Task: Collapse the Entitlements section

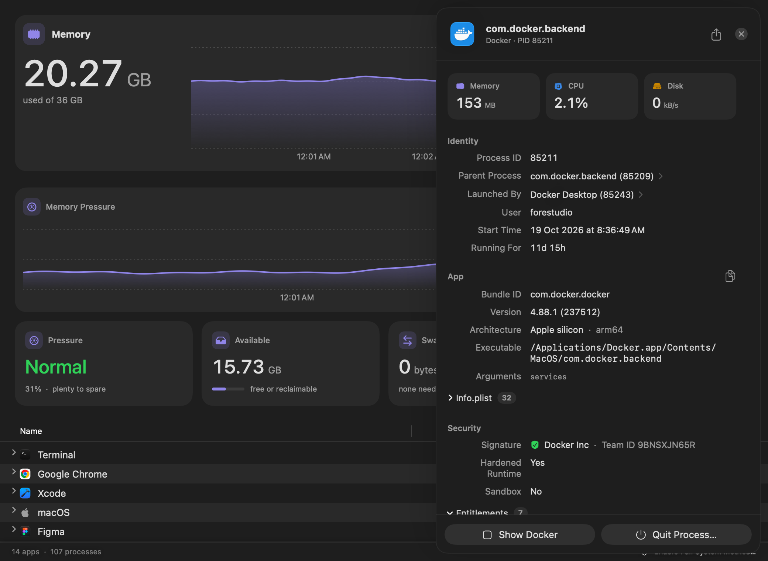Action: (450, 513)
